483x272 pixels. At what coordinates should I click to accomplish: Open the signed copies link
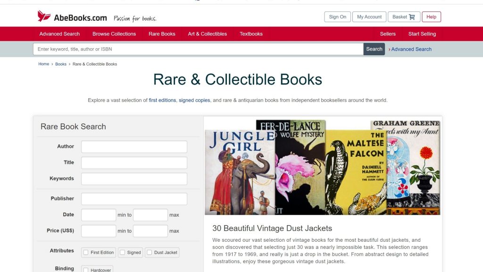pyautogui.click(x=194, y=100)
